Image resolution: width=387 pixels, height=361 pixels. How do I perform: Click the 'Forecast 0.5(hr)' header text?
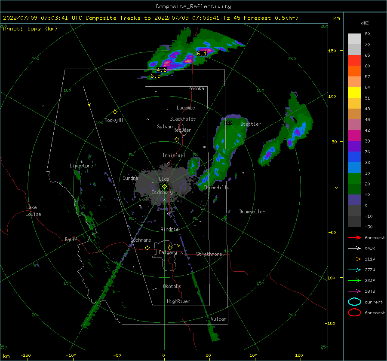click(x=271, y=18)
